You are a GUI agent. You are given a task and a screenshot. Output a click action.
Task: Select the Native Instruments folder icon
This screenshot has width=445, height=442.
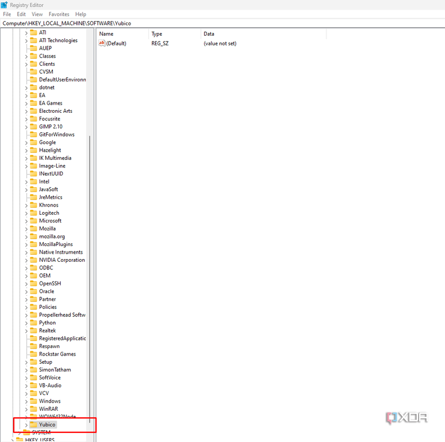[x=33, y=252]
